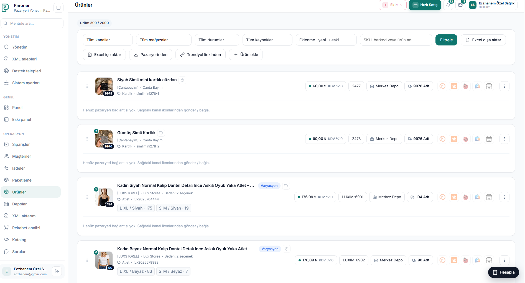Viewport: 525px width, 283px height.
Task: Click the Paroner logo
Action: [x=6, y=8]
